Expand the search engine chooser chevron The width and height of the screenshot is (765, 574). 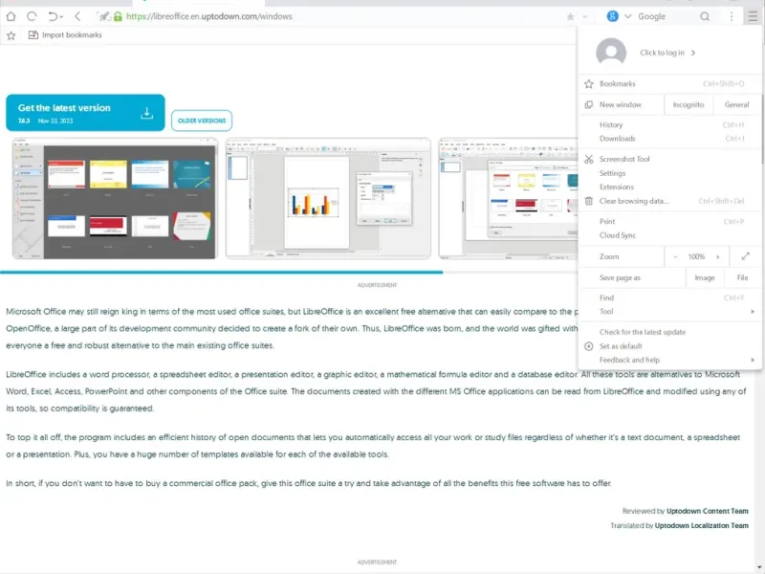(x=628, y=16)
